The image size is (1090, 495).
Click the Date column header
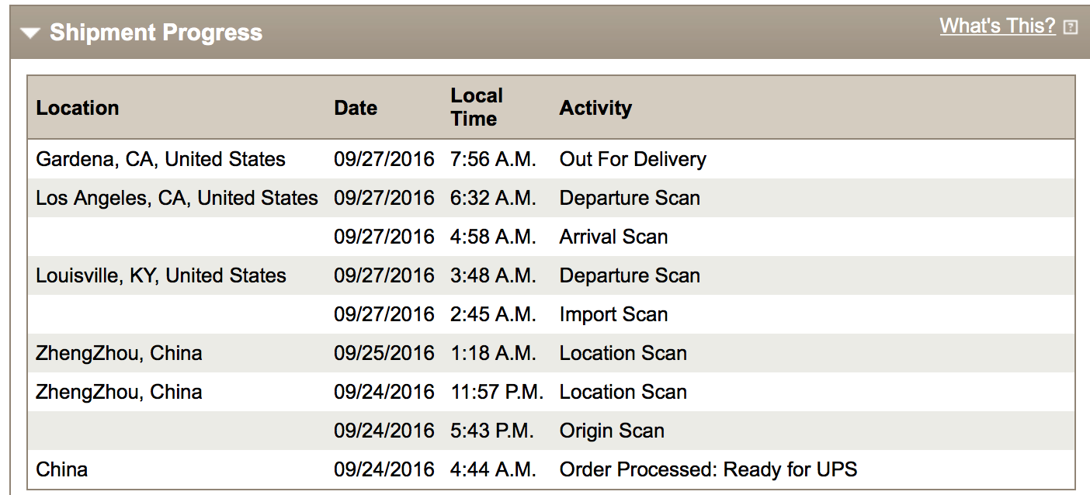[356, 108]
